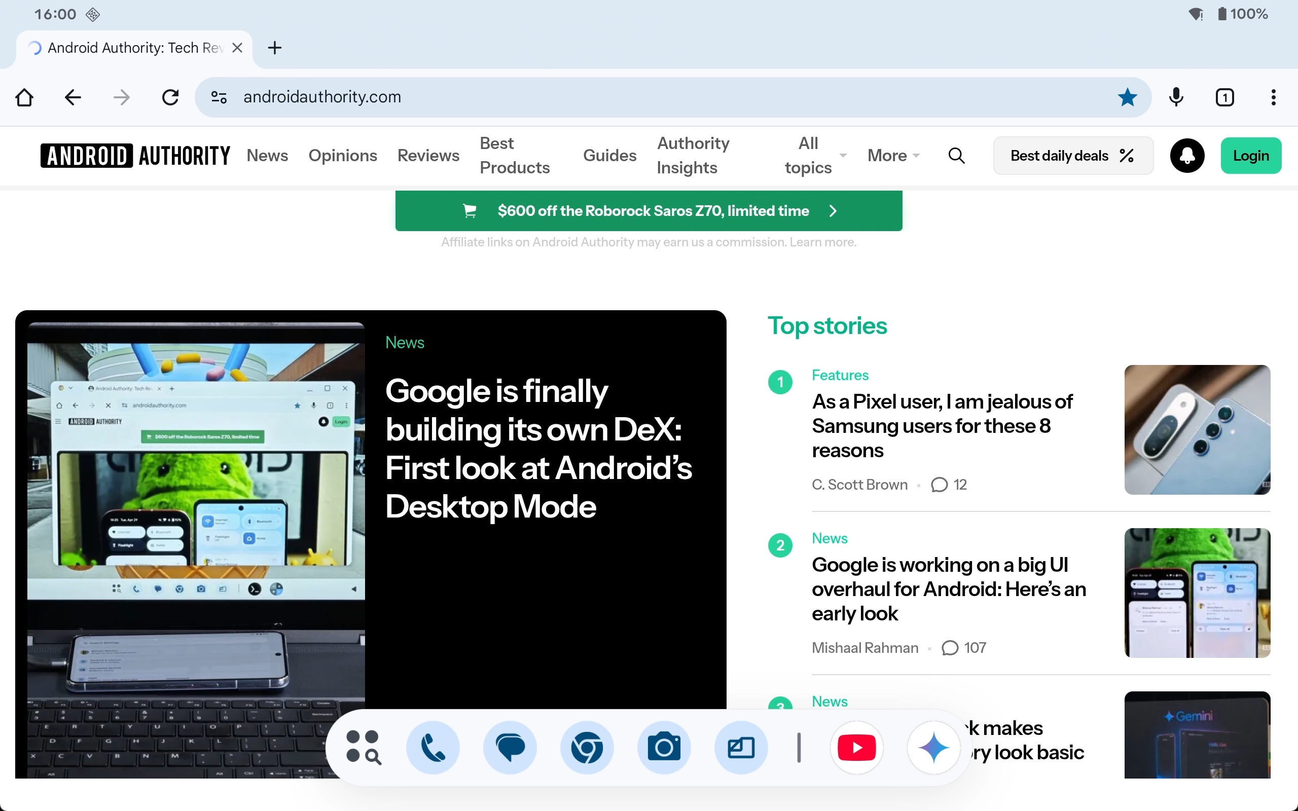Screen dimensions: 1298x811
Task: Open the Opinions menu item
Action: pos(342,156)
